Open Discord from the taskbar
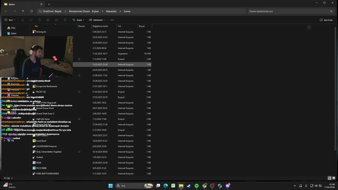The width and height of the screenshot is (338, 190). [228, 186]
